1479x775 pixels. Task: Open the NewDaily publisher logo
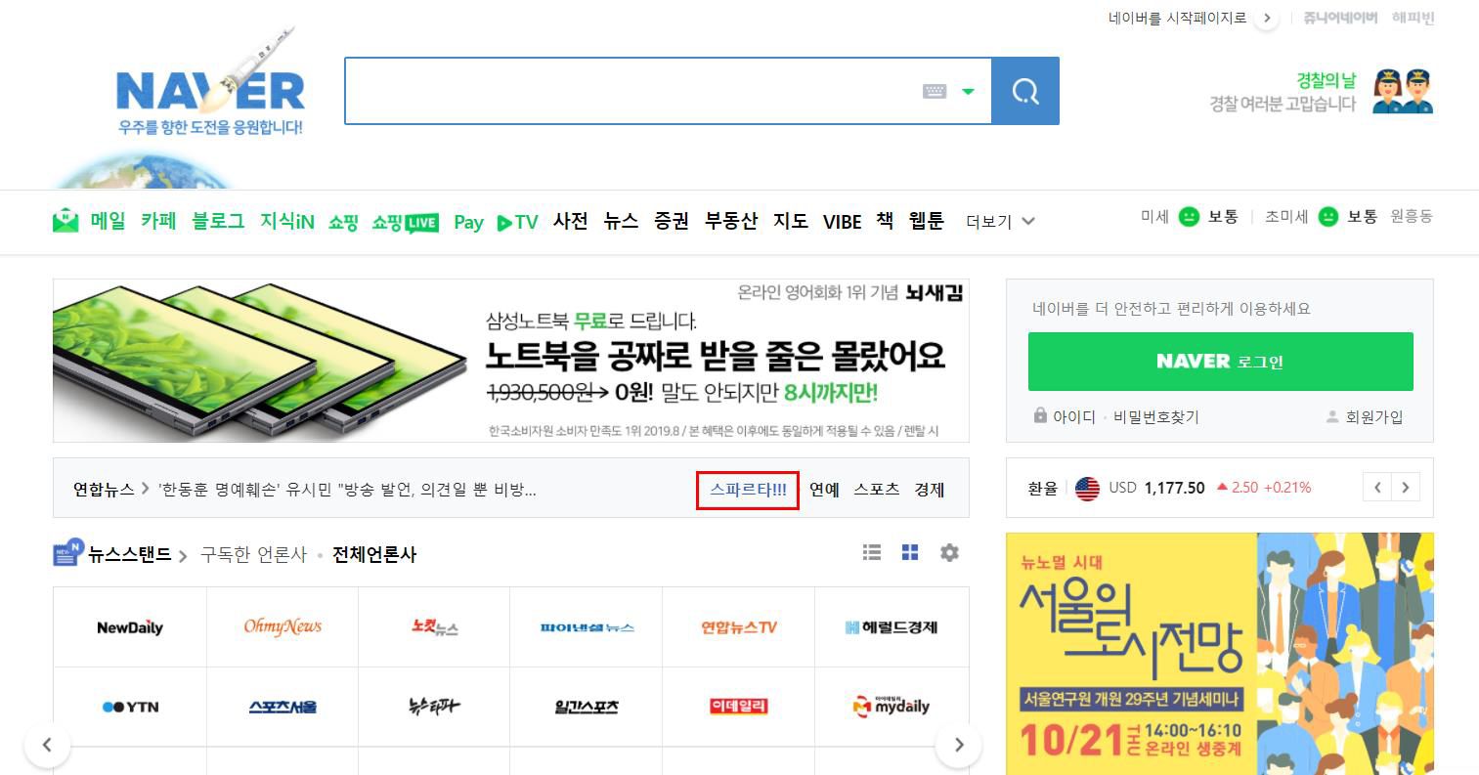pos(130,627)
